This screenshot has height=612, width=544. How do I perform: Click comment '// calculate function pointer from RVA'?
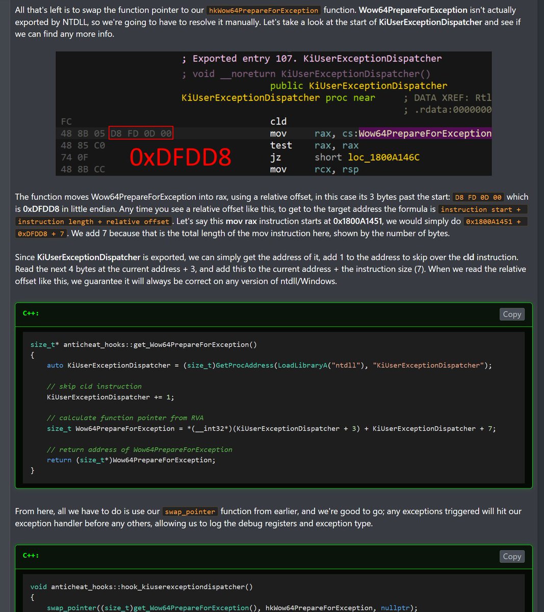click(125, 418)
